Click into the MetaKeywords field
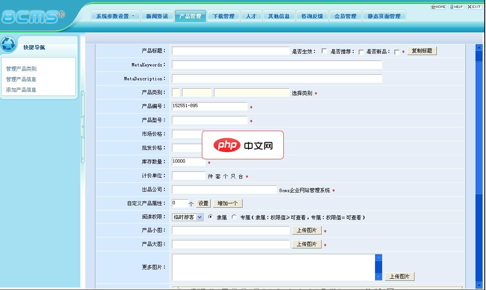 (x=277, y=65)
